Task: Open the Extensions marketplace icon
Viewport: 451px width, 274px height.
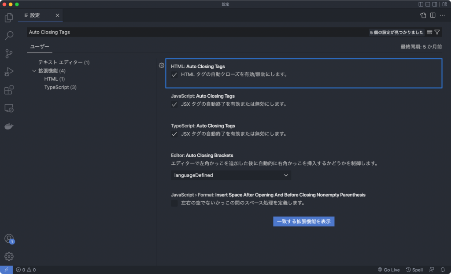Action: coord(9,90)
